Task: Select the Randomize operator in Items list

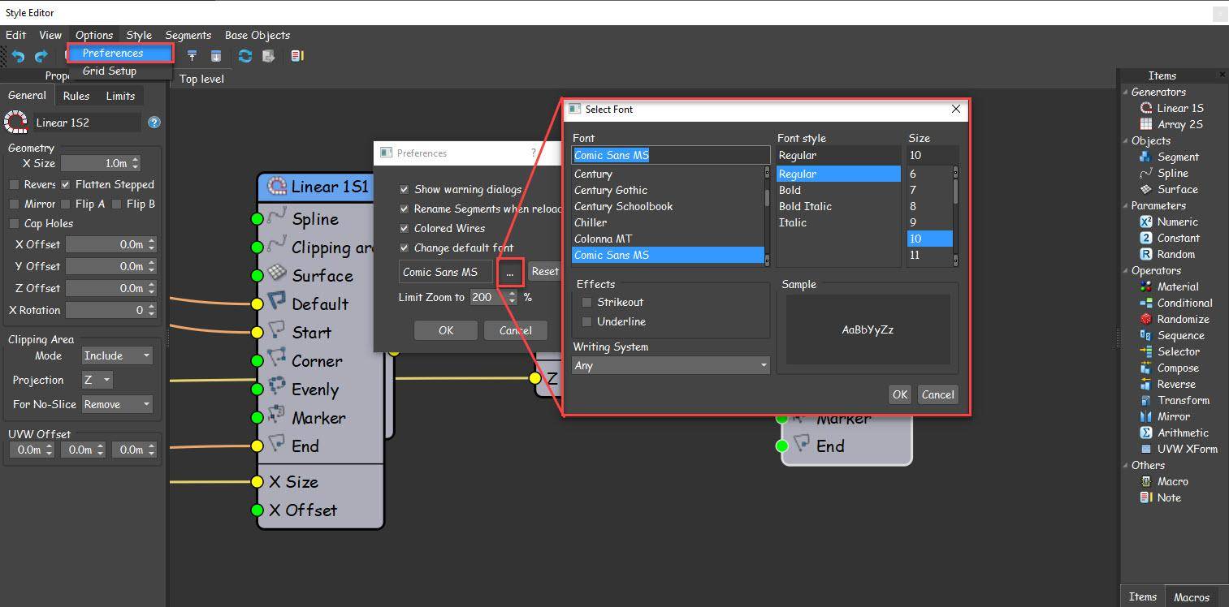Action: point(1183,319)
